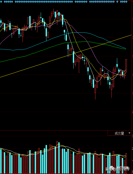
Task: Select the rightmost red volume bar
Action: tap(126, 163)
